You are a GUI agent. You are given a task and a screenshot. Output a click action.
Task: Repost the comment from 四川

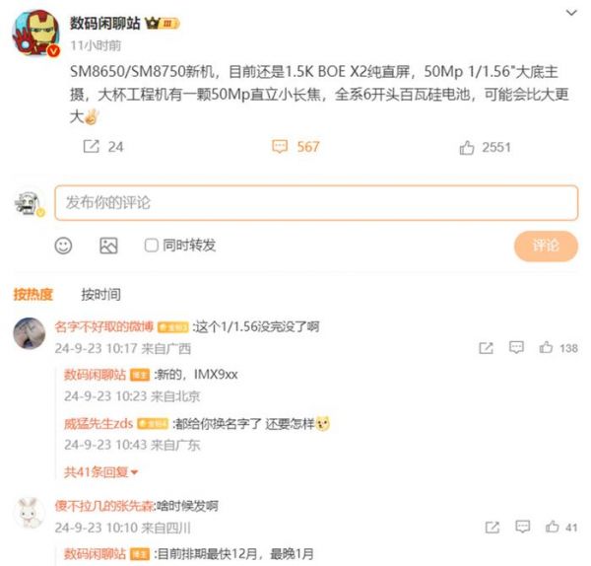pos(492,528)
